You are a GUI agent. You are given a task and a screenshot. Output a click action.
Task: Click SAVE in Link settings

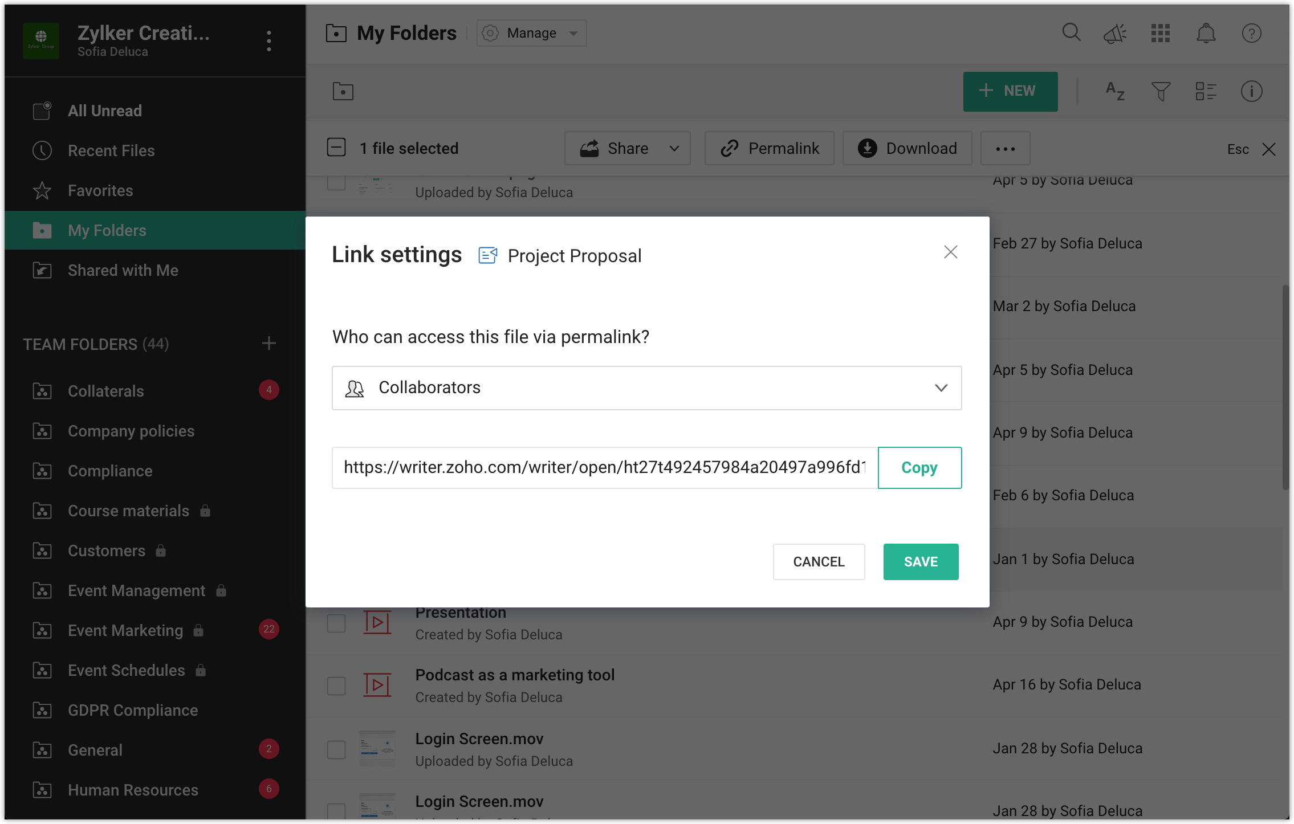click(921, 562)
